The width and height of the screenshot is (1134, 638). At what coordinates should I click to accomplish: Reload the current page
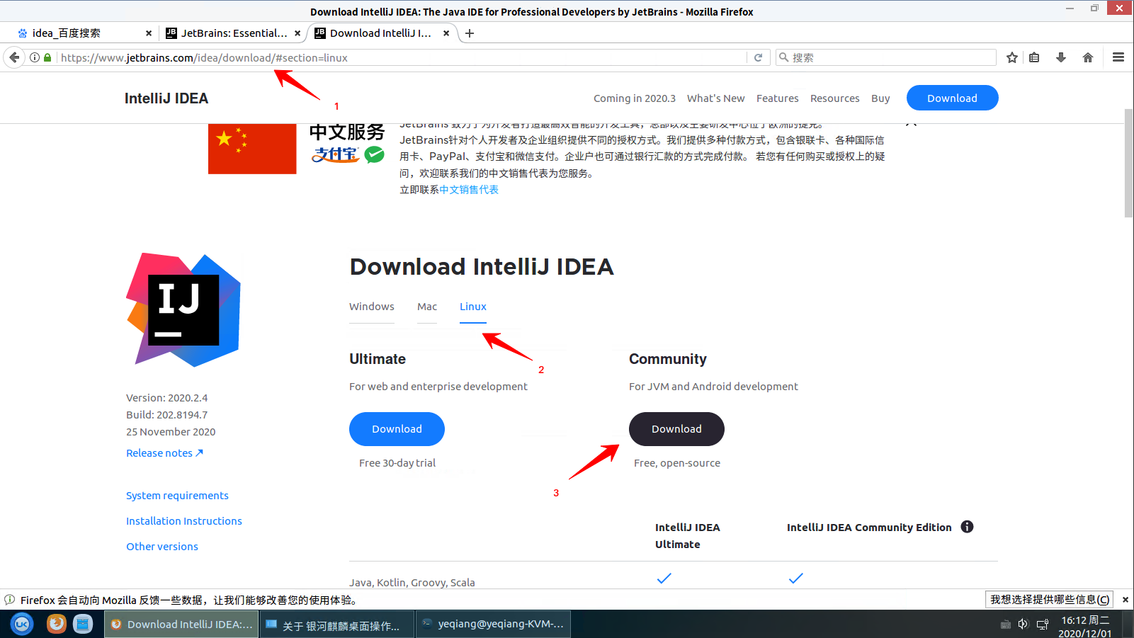[x=758, y=57]
